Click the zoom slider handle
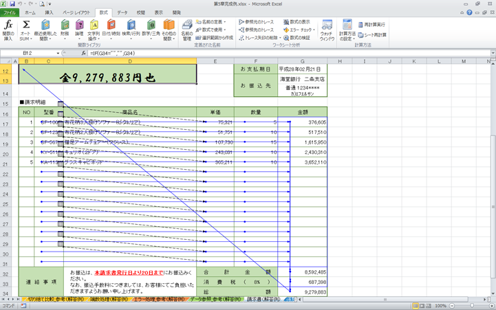Viewport: 496px width, 310px height. (472, 306)
